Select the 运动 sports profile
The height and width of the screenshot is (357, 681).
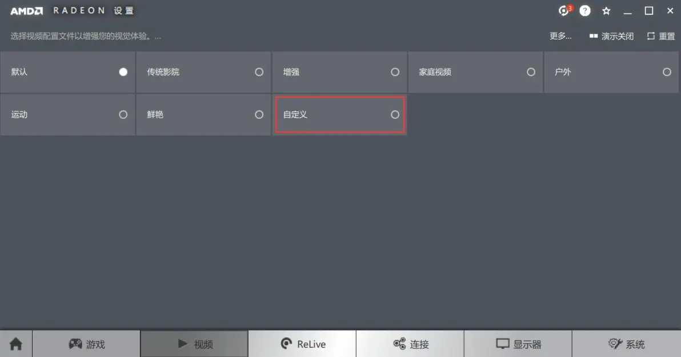68,115
